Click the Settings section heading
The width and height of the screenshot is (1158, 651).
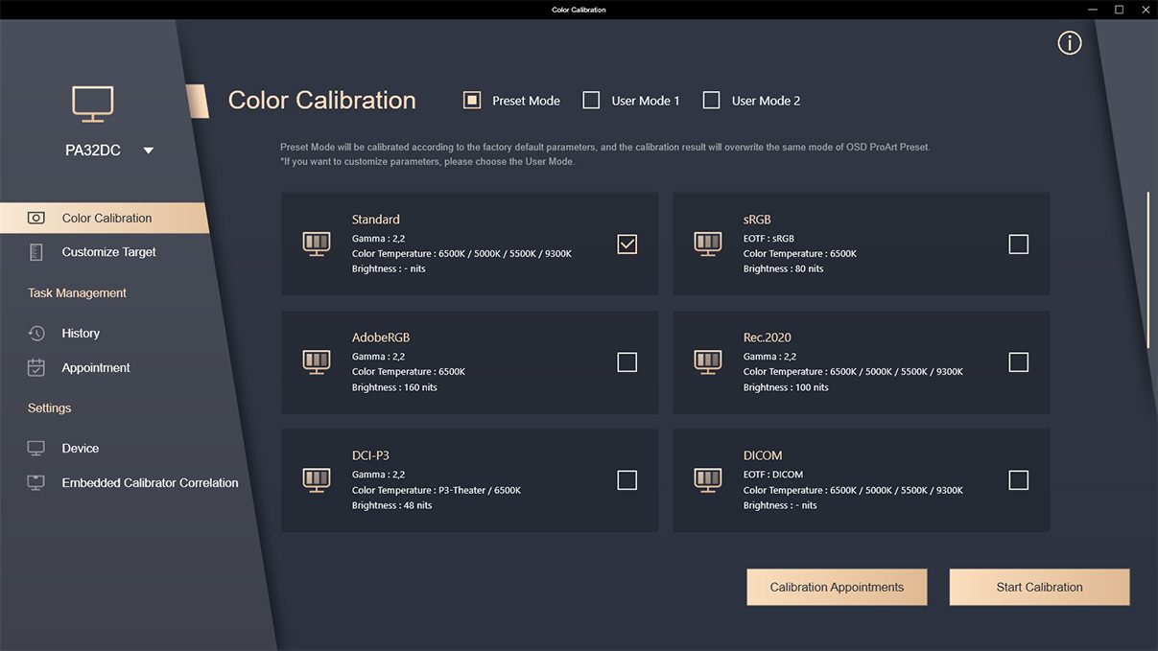point(49,408)
